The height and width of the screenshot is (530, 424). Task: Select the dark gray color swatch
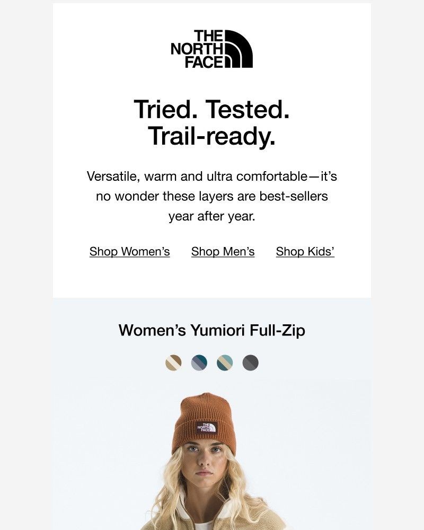pyautogui.click(x=251, y=363)
